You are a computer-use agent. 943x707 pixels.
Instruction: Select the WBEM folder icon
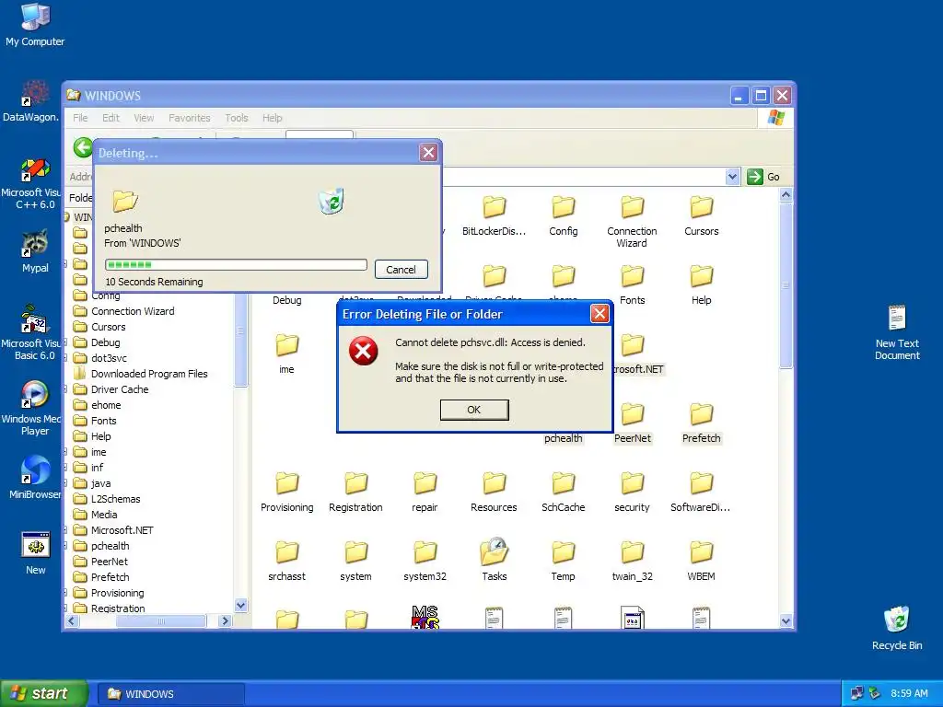tap(701, 552)
